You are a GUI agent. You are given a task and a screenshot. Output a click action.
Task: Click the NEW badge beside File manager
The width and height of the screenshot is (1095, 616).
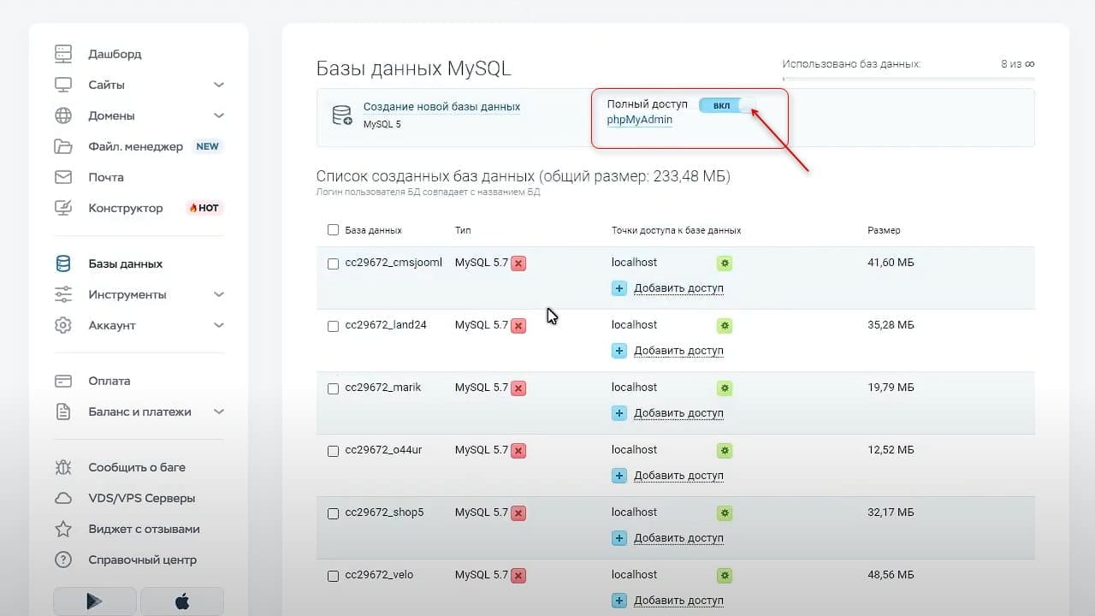point(207,146)
